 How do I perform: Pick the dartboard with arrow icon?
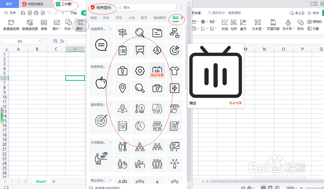[175, 50]
